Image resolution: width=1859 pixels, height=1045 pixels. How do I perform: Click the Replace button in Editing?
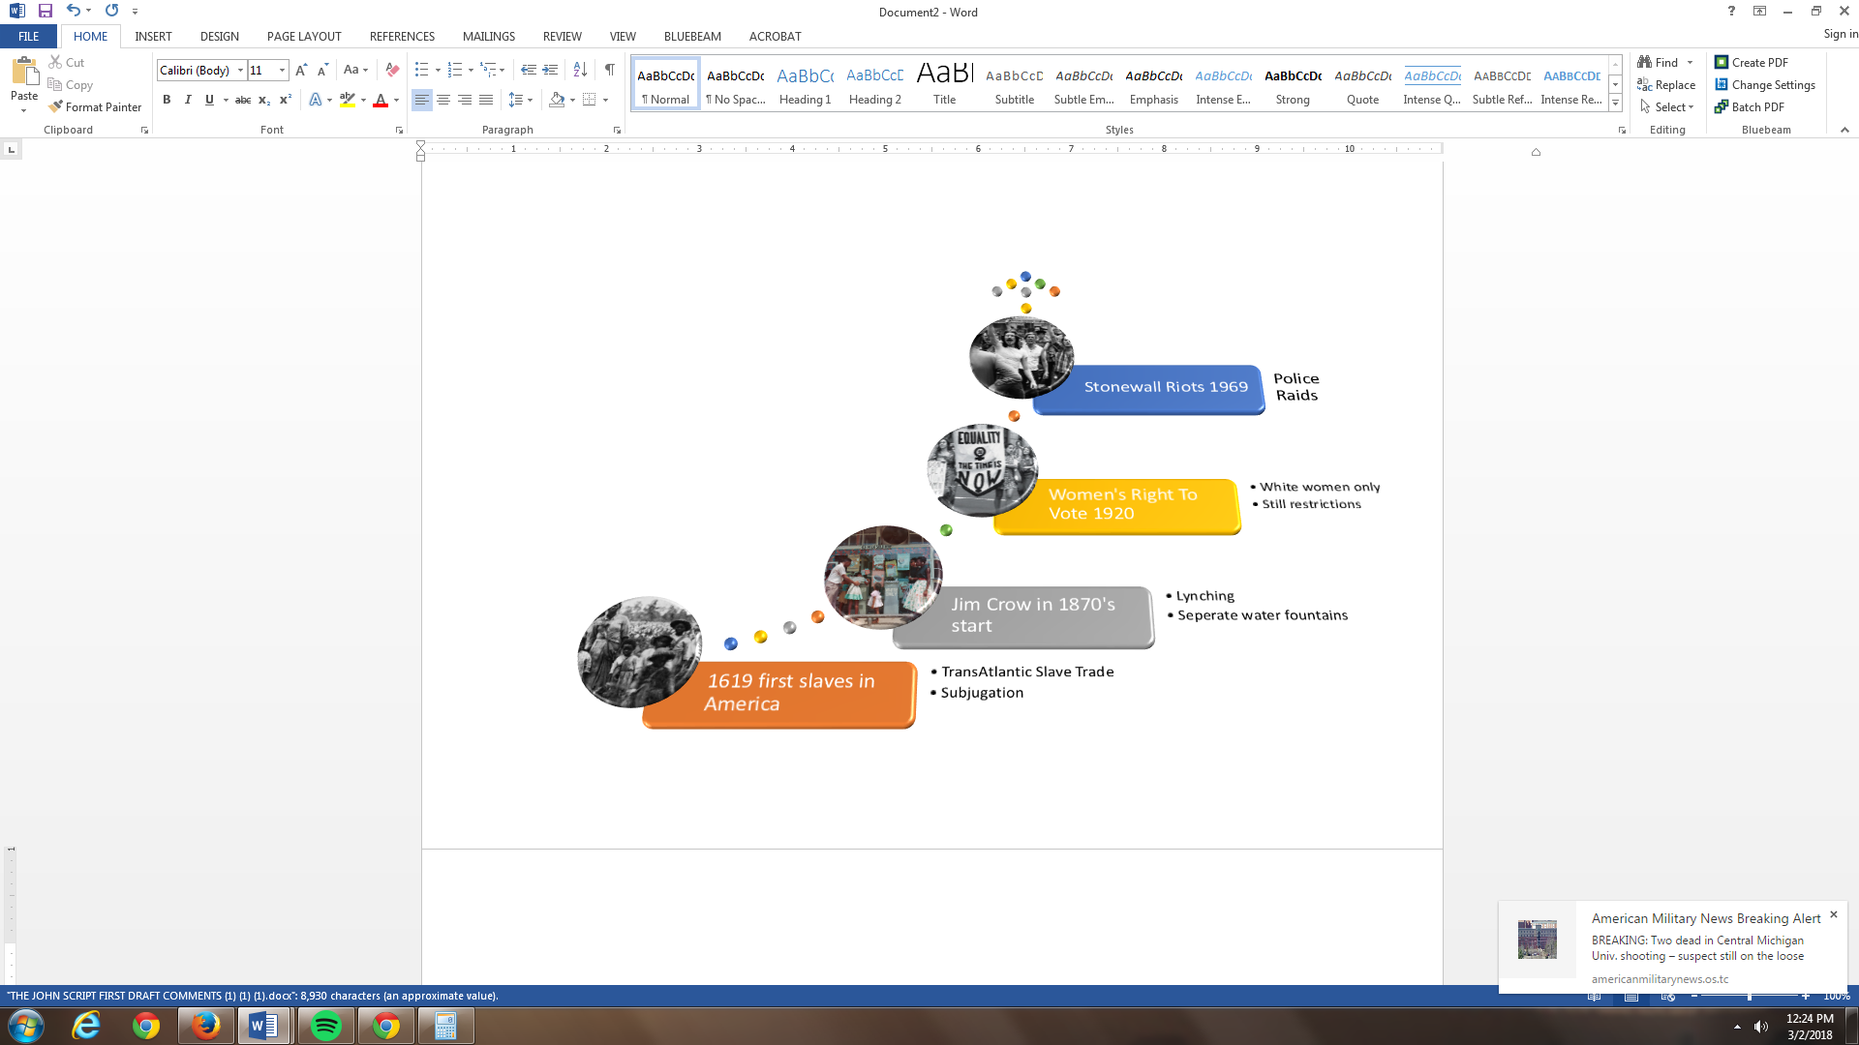1666,85
